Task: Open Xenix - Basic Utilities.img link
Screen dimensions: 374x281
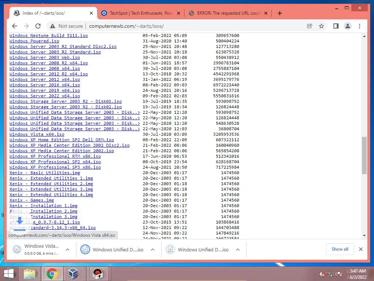Action: pos(45,173)
